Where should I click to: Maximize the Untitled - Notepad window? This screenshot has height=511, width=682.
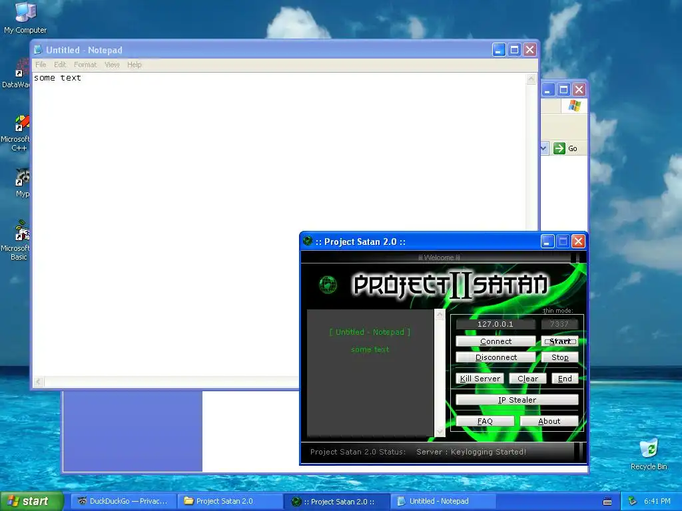click(514, 49)
